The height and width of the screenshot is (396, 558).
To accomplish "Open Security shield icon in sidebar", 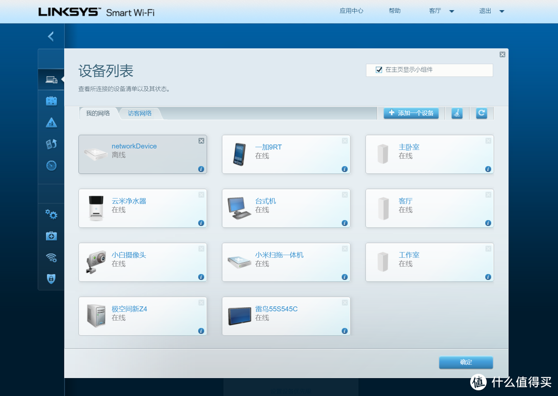I will 51,279.
